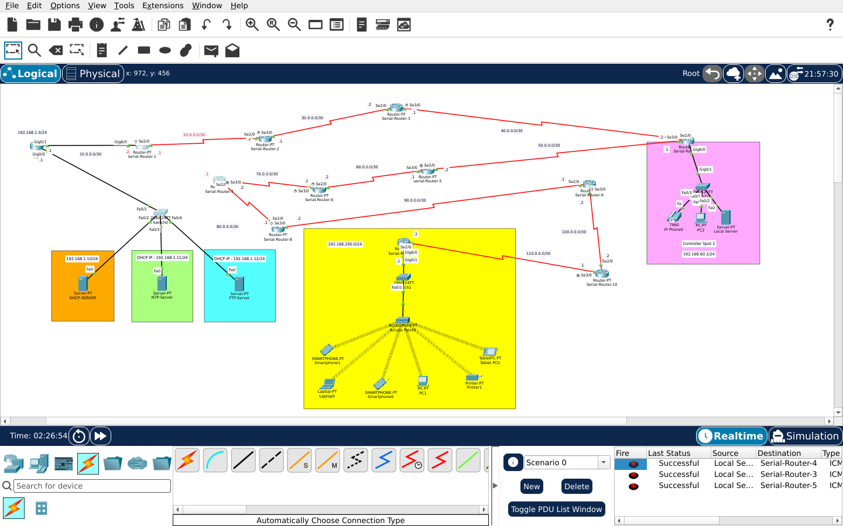Zoom in with the plus magnifier
Viewport: 843px width, 526px height.
tap(252, 25)
